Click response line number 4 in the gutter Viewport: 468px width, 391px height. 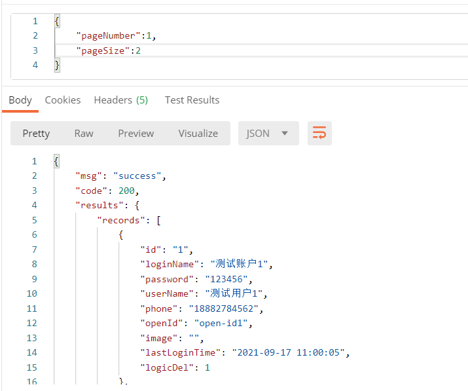(34, 205)
